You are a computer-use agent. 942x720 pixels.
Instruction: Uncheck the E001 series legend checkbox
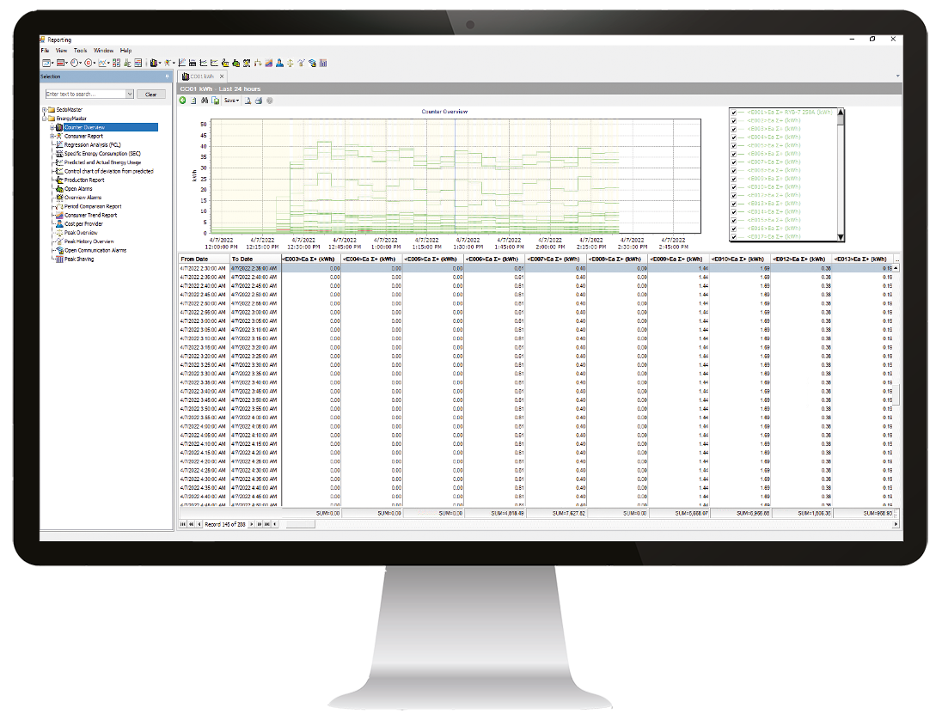point(733,113)
